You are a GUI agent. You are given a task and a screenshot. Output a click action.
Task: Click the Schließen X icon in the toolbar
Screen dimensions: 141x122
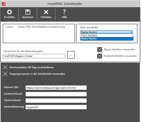[x=46, y=12]
